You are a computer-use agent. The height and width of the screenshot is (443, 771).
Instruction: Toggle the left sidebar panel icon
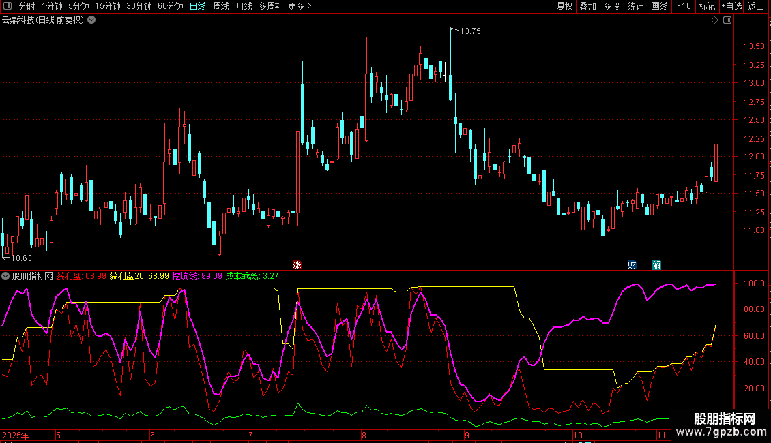[x=8, y=6]
